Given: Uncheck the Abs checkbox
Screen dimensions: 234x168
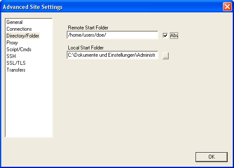Looking at the screenshot, I should [165, 35].
